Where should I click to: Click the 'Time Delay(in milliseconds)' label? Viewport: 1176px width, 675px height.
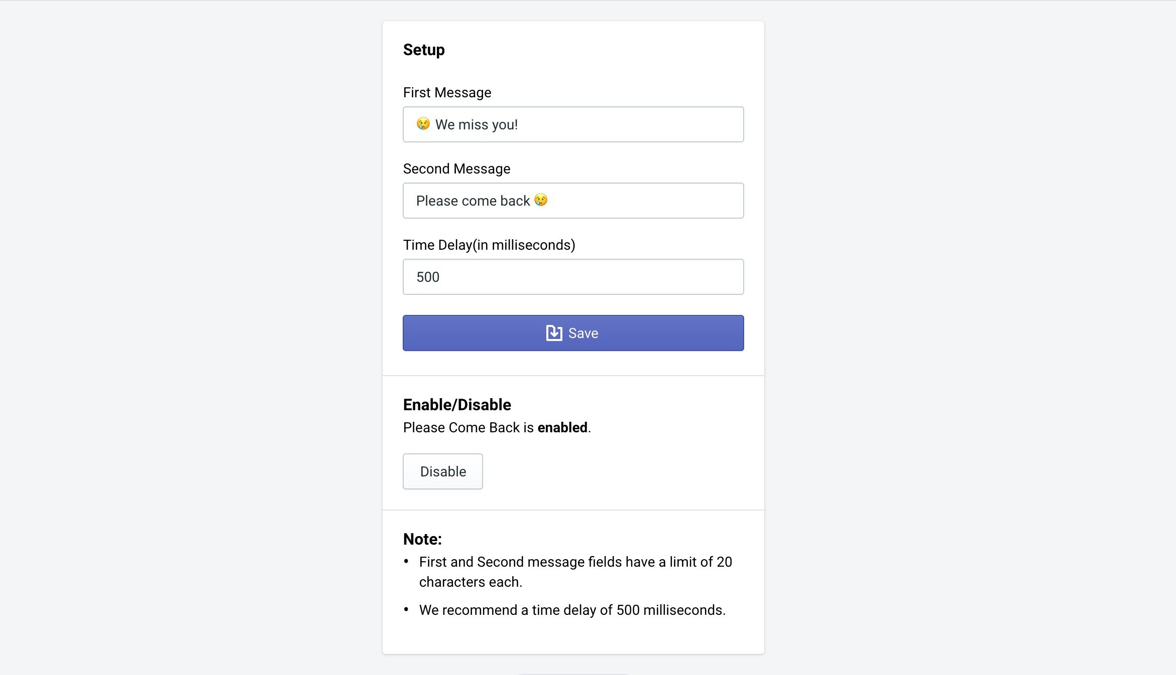tap(489, 245)
